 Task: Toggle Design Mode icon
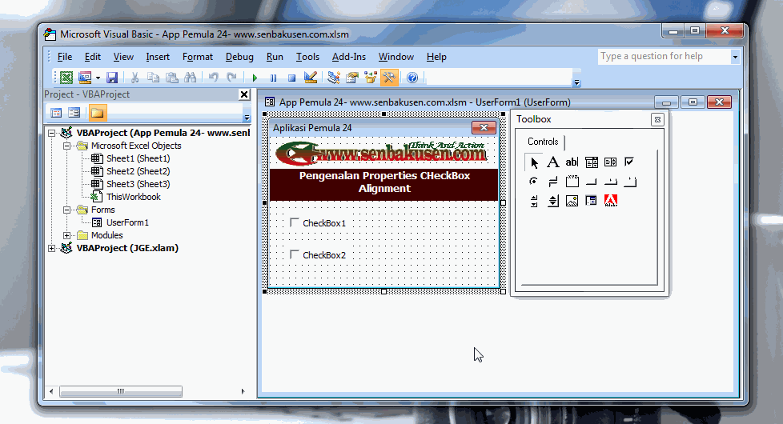coord(310,78)
